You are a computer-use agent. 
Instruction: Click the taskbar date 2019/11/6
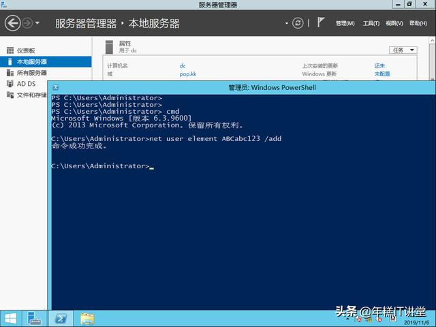pyautogui.click(x=416, y=322)
